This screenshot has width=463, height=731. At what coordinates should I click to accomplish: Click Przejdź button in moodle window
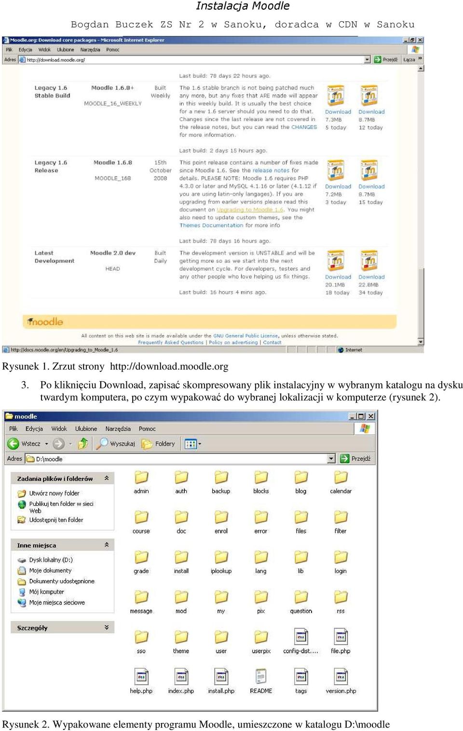355,459
